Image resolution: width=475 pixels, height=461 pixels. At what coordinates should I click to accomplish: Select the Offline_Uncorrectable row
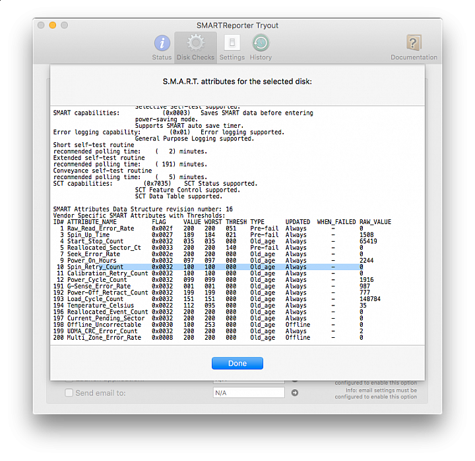coord(208,325)
